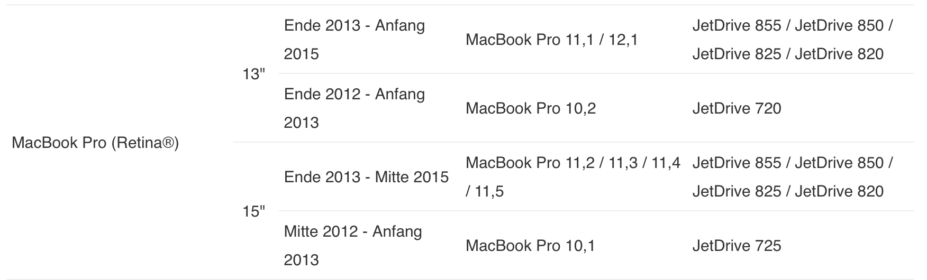Click JetDrive 855 in the 15" row
The image size is (927, 280).
pos(737,163)
